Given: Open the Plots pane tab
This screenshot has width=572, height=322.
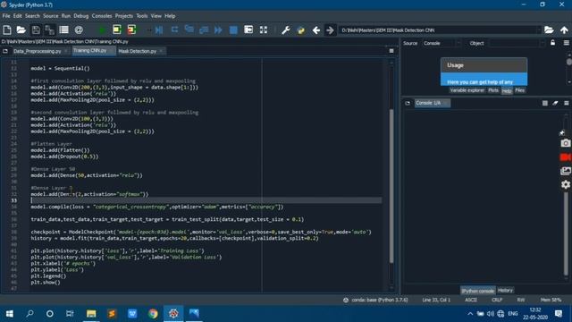Looking at the screenshot, I should click(493, 90).
